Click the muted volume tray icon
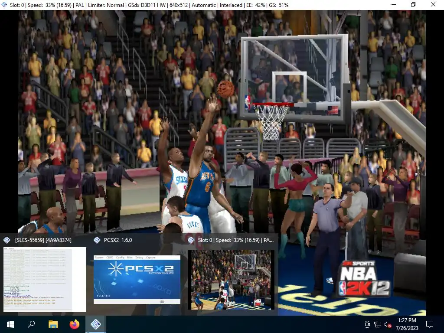The height and width of the screenshot is (333, 444). tap(388, 324)
